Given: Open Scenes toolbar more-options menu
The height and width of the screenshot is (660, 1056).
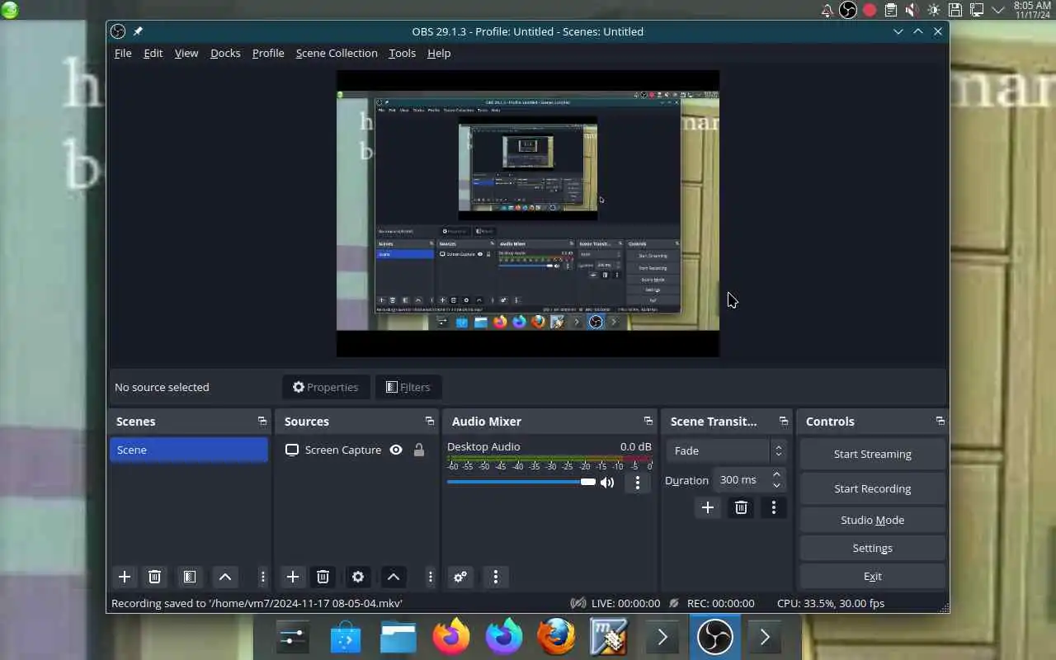Looking at the screenshot, I should [x=262, y=577].
